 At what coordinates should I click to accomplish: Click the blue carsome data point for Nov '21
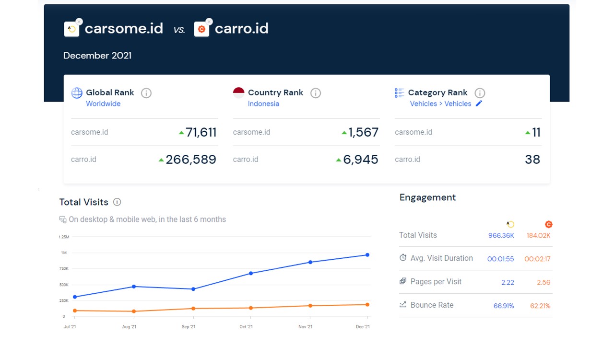pos(310,262)
